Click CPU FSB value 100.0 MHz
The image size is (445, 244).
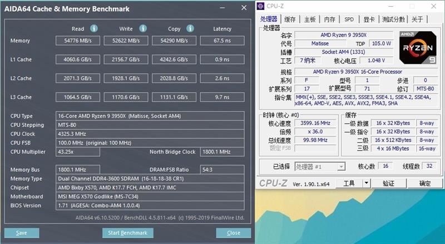coord(150,143)
